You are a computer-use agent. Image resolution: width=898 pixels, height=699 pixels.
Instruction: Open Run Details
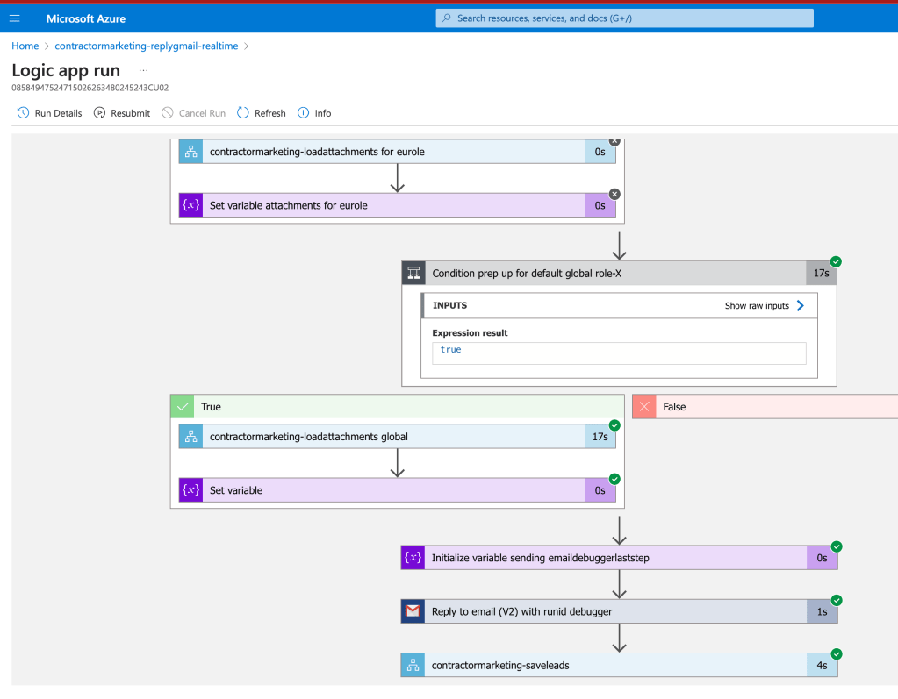[49, 112]
